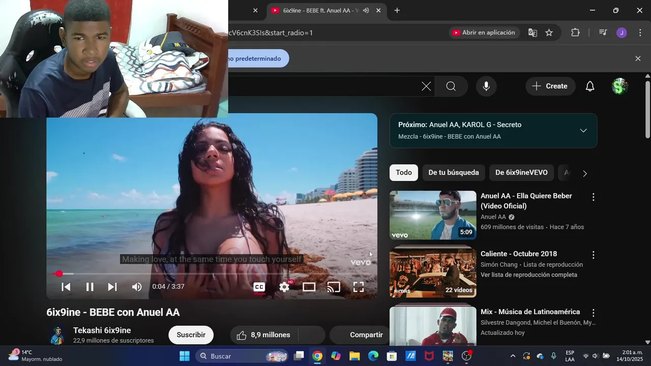Image resolution: width=651 pixels, height=366 pixels.
Task: Toggle closed captions (CC) off
Action: click(x=259, y=287)
